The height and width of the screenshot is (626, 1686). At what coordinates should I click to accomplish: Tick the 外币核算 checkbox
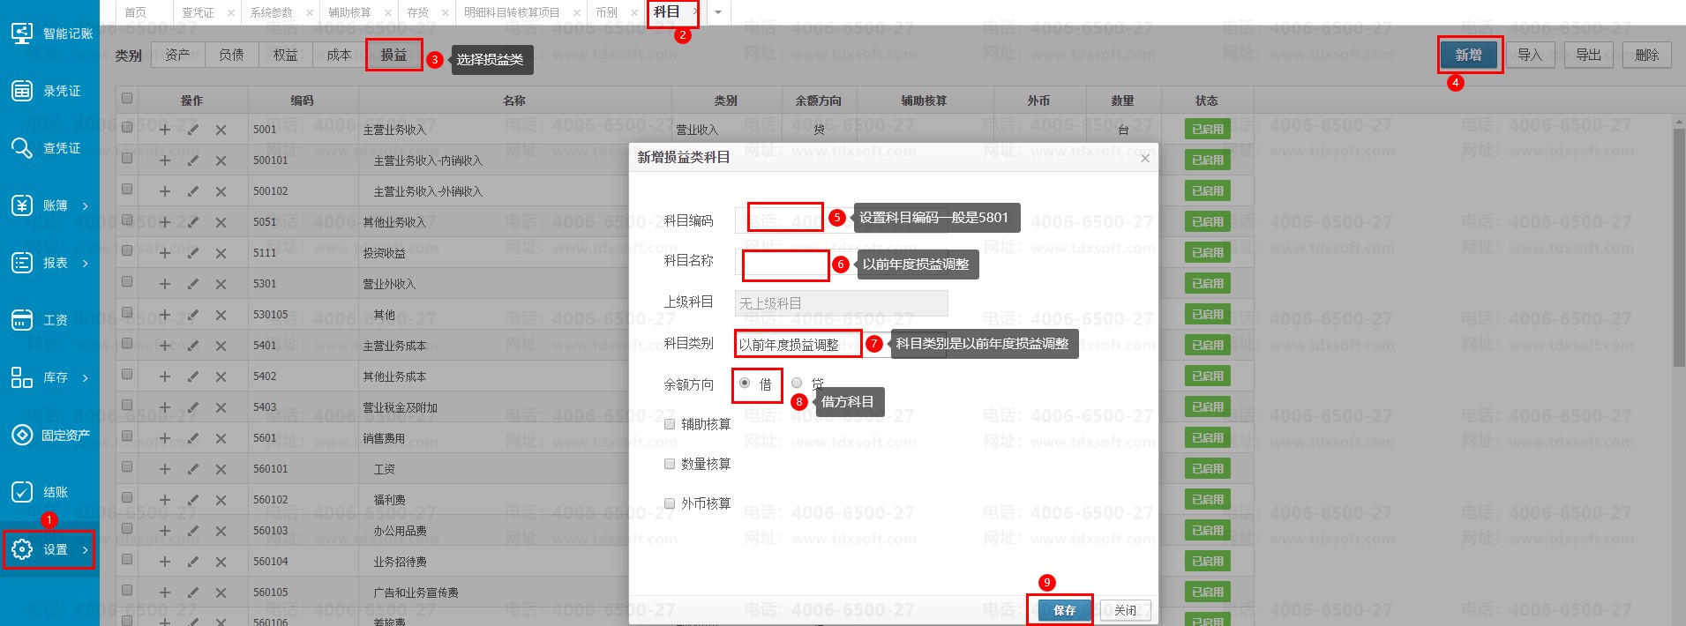[670, 503]
